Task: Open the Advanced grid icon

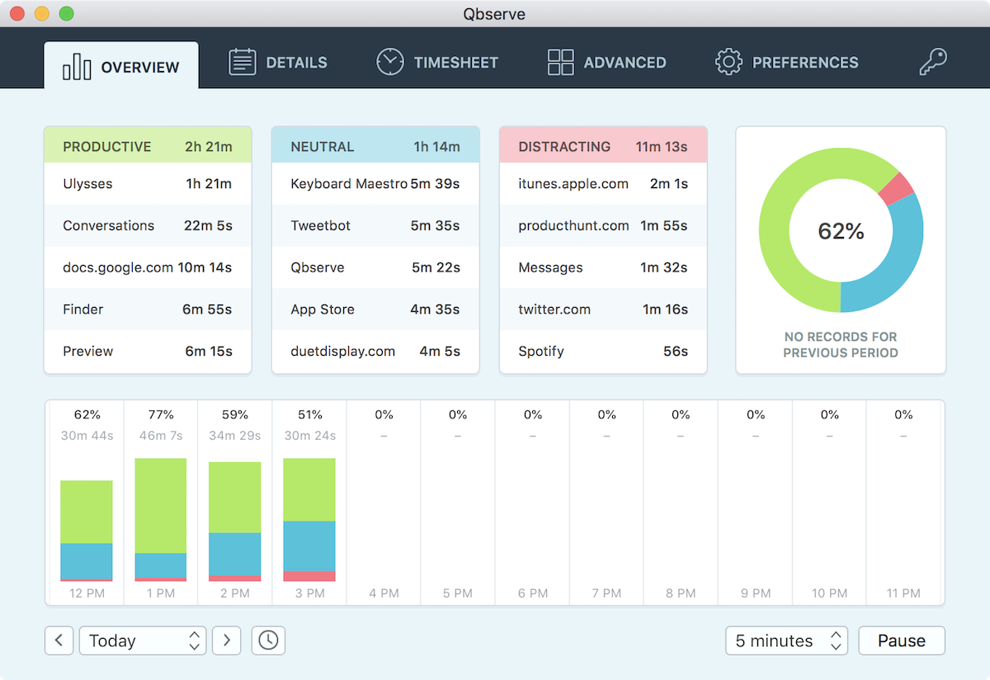Action: point(560,61)
